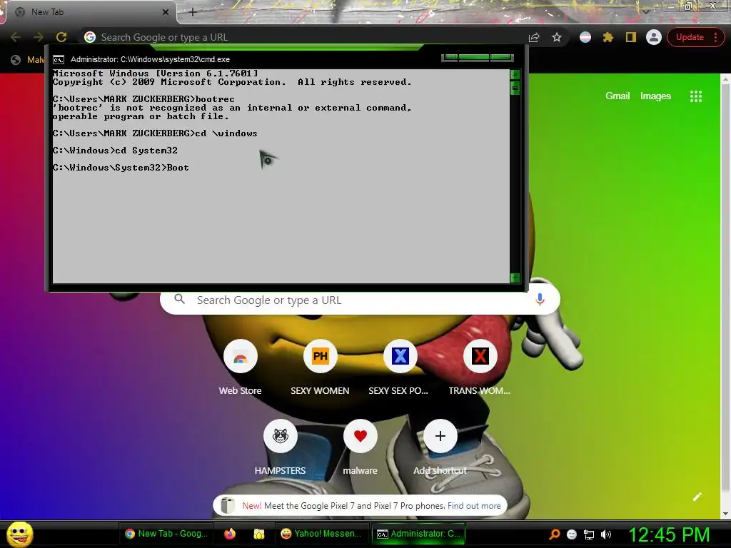Image resolution: width=731 pixels, height=548 pixels.
Task: Click the magnifier tray icon
Action: [554, 534]
